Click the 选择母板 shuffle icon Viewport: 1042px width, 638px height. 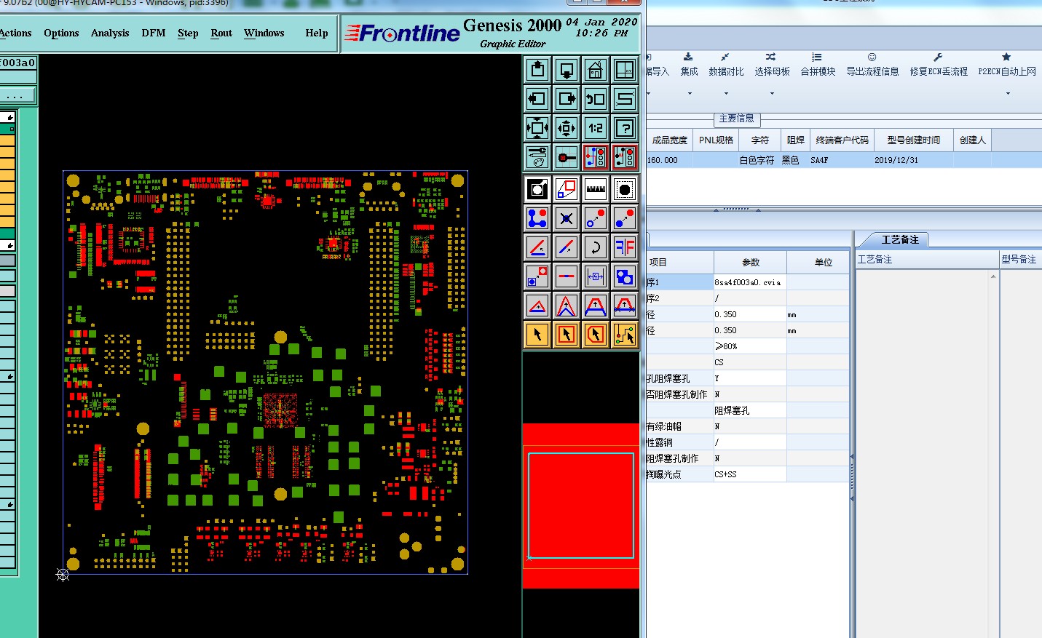771,57
